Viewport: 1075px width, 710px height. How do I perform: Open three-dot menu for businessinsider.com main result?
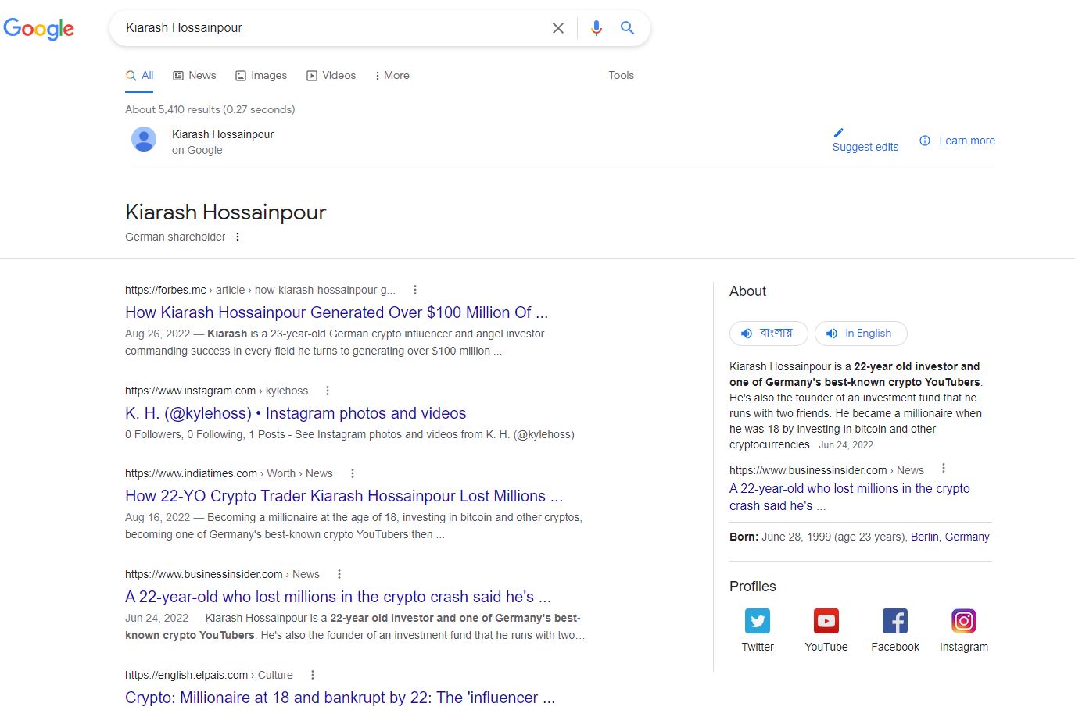(x=339, y=574)
